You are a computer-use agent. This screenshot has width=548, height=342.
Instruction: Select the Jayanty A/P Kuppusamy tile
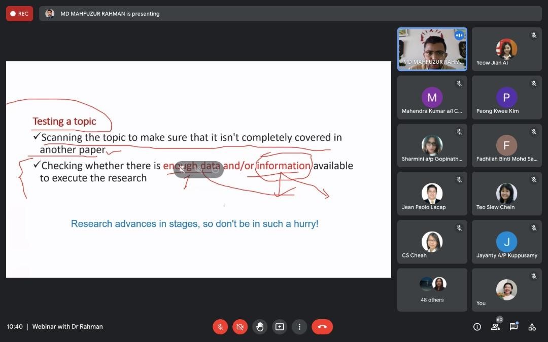(x=506, y=242)
